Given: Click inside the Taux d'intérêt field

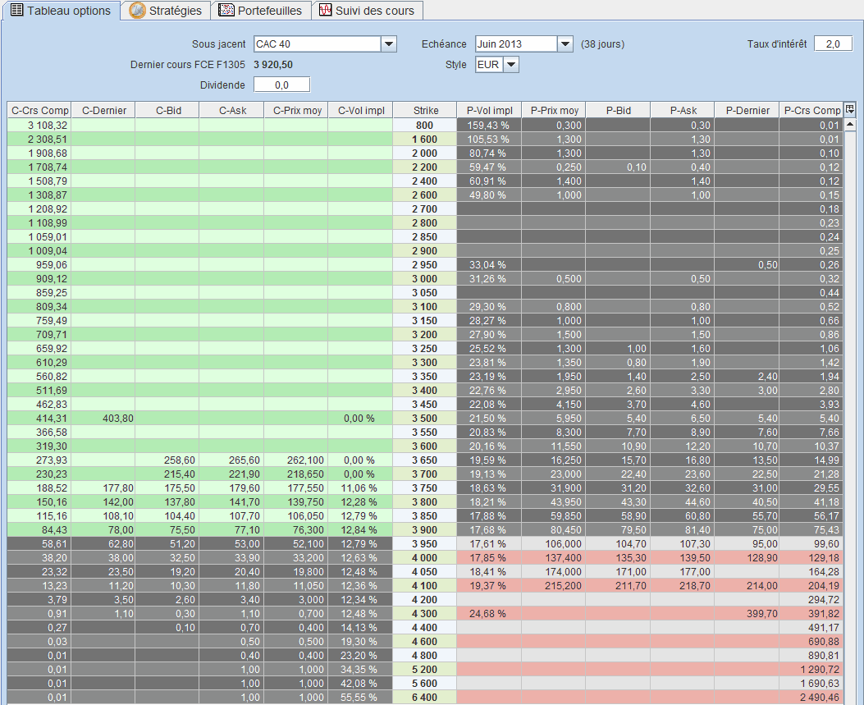Looking at the screenshot, I should (833, 43).
